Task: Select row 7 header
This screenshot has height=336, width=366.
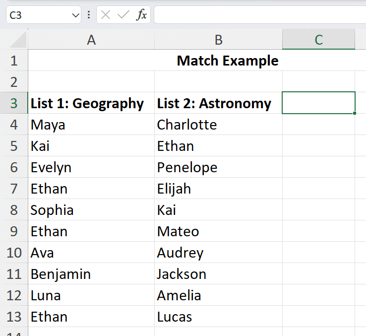Action: pos(14,188)
